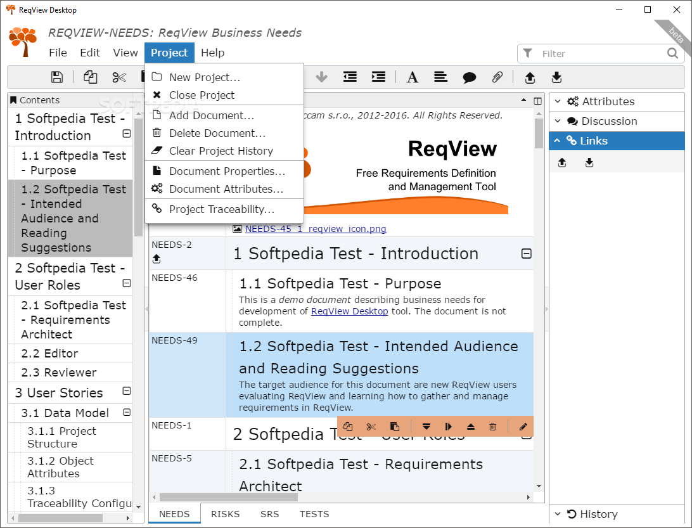Collapse '2 Softpedia Test - User Roles' in Contents
The image size is (692, 528).
pos(127,283)
